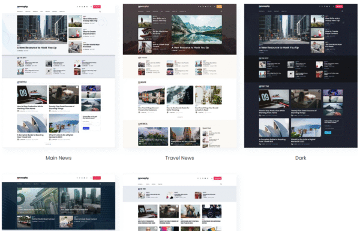Click search icon in Dark preview
This screenshot has width=360, height=231.
click(x=342, y=11)
